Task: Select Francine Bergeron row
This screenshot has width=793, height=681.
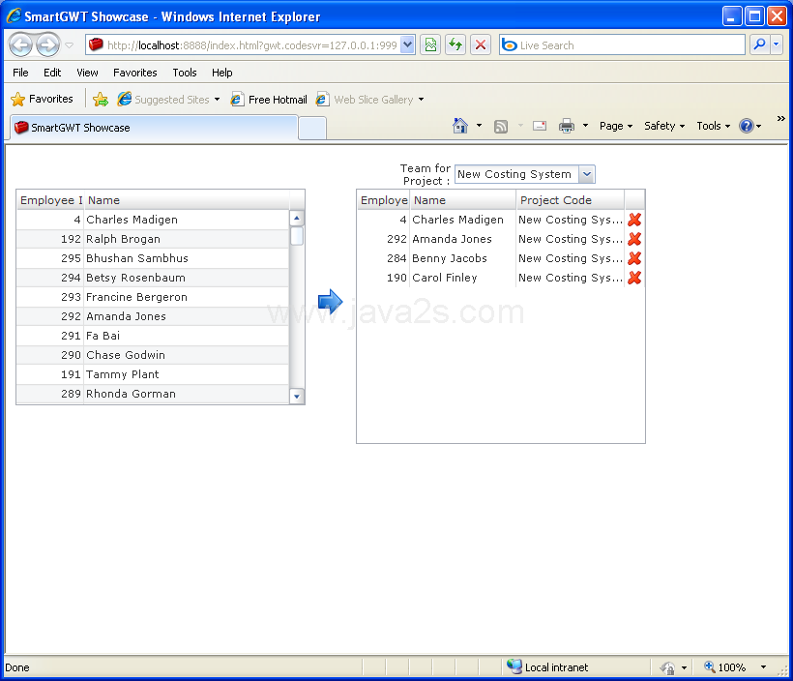Action: coord(152,297)
